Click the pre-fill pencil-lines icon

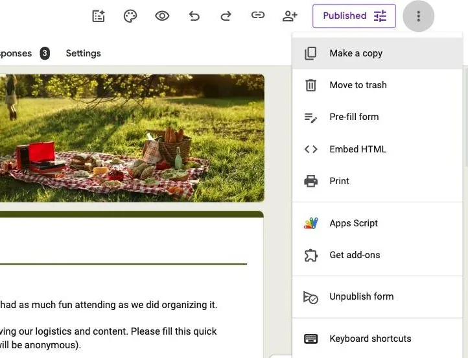coord(310,117)
